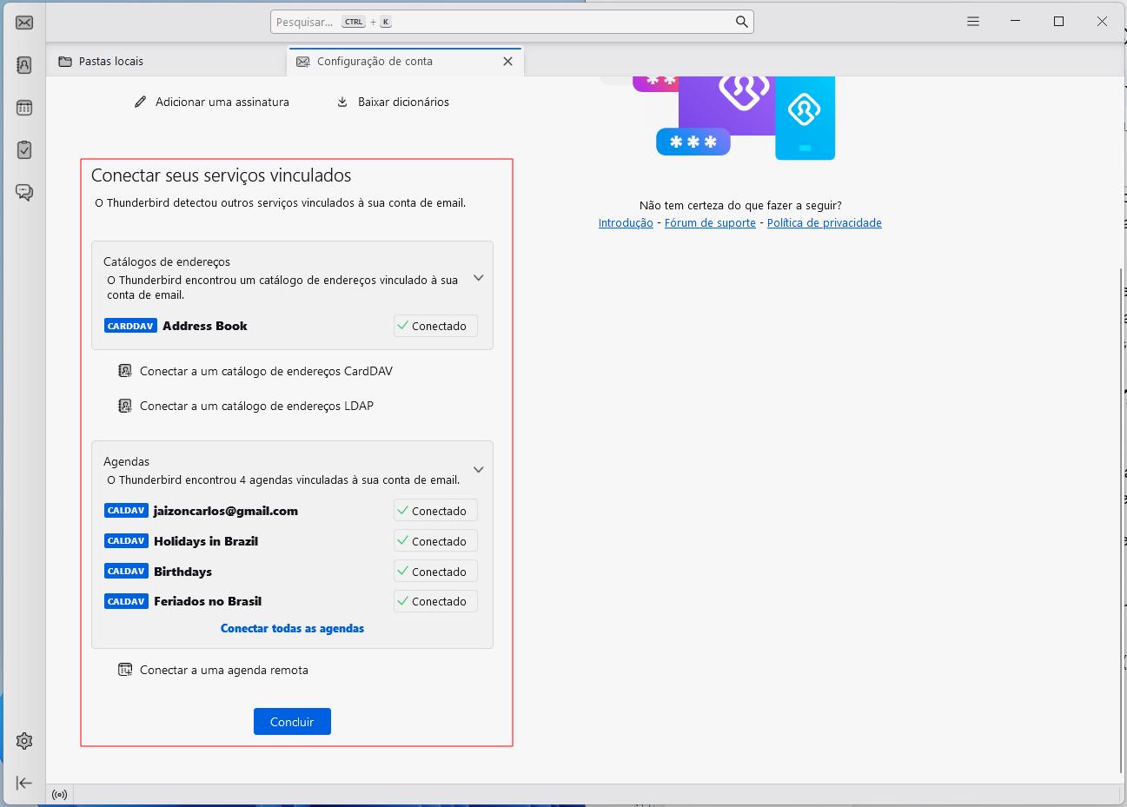Open the Thunderbird hamburger menu
This screenshot has height=807, width=1127.
pos(973,22)
